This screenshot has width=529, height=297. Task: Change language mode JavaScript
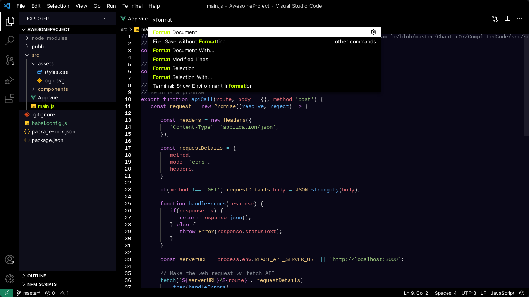pyautogui.click(x=502, y=293)
